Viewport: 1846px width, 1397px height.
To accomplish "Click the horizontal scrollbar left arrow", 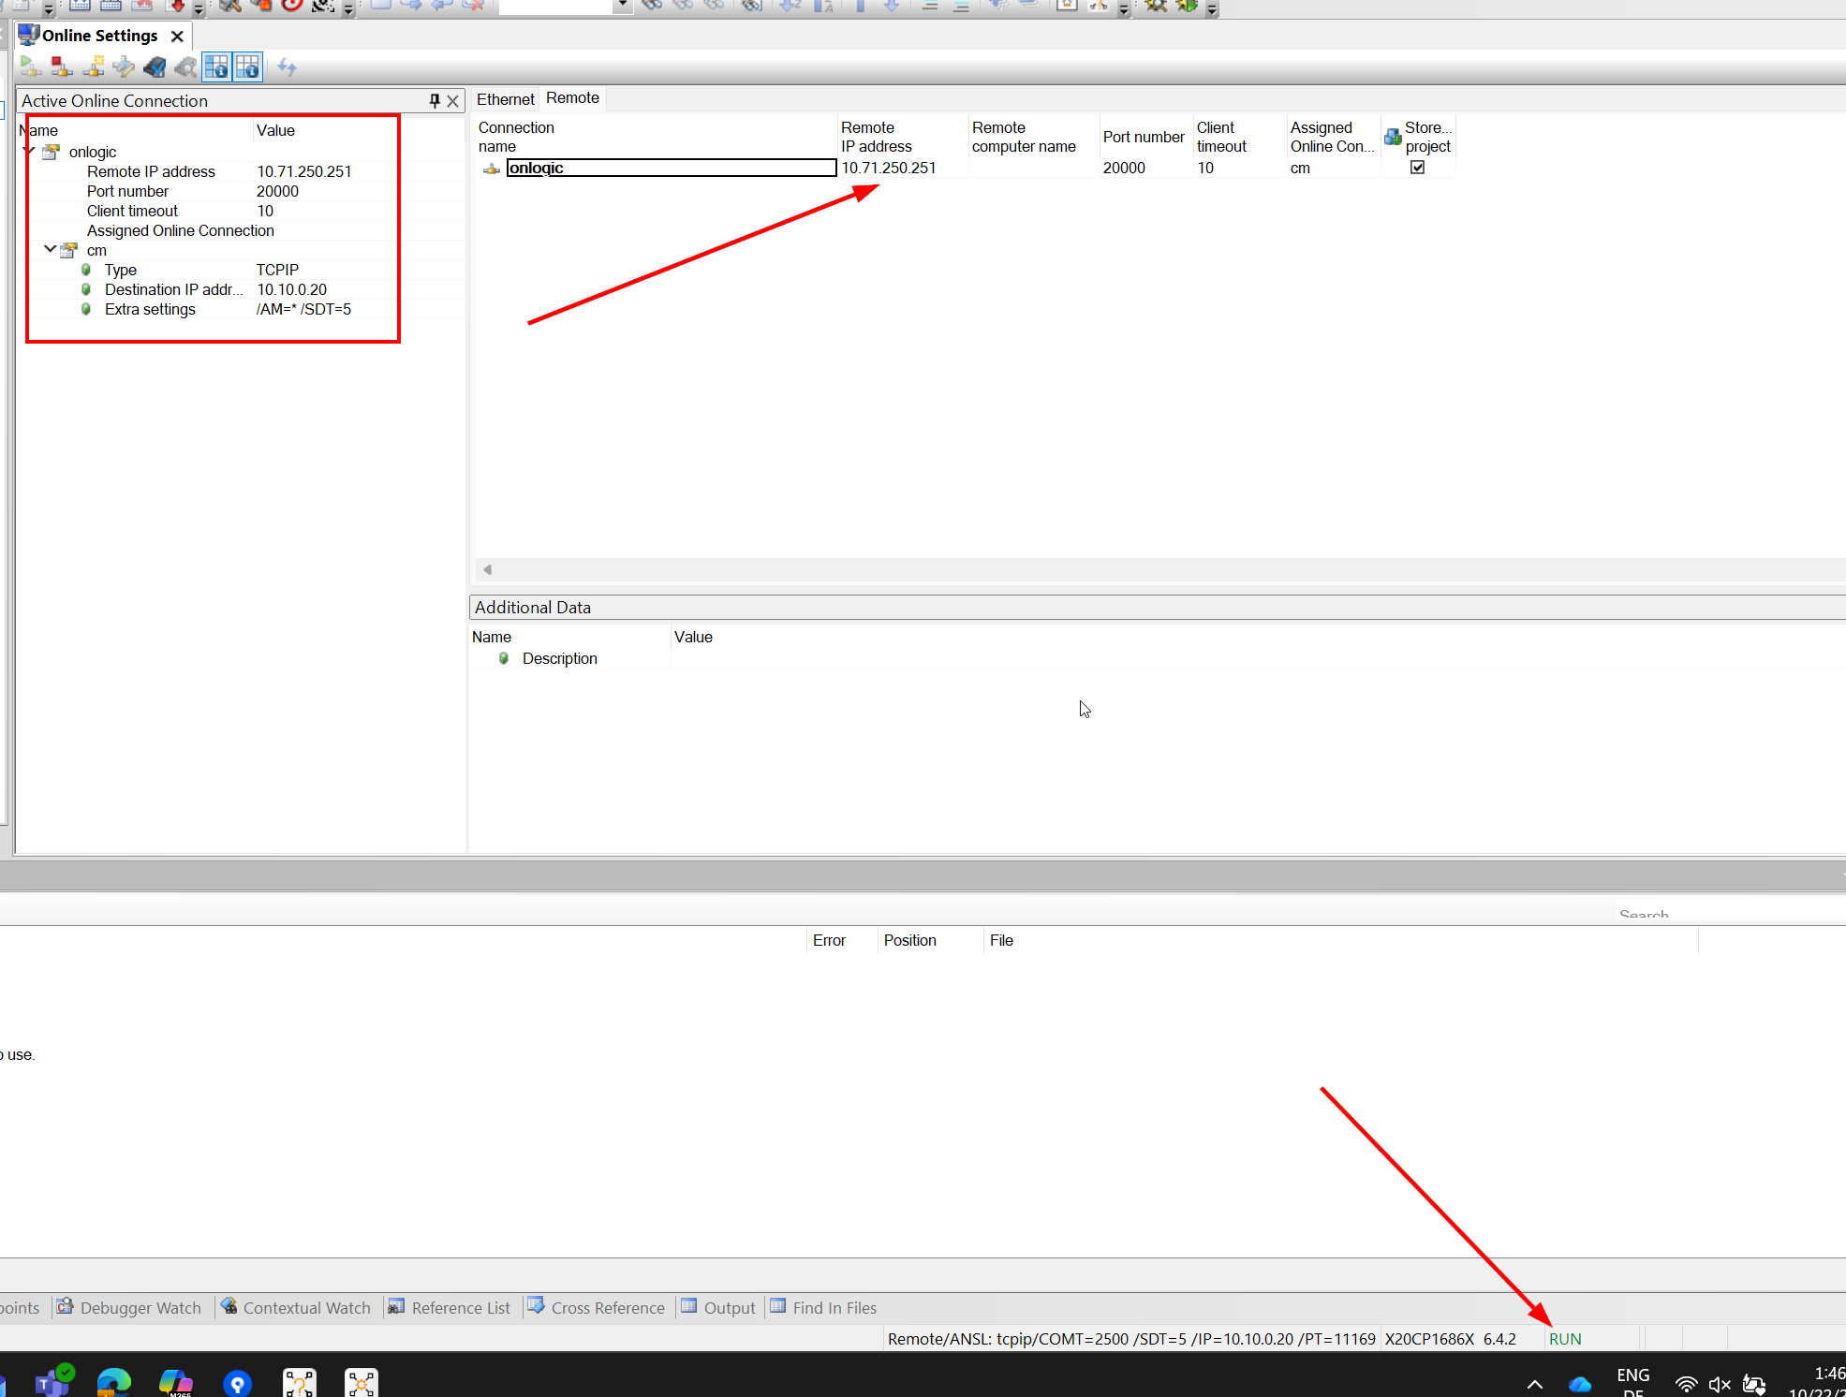I will coord(487,569).
